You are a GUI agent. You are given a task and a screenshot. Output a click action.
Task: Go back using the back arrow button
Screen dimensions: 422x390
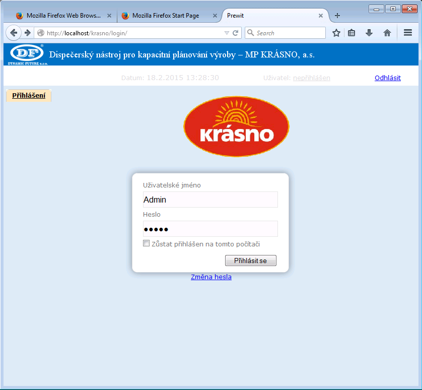[x=14, y=33]
